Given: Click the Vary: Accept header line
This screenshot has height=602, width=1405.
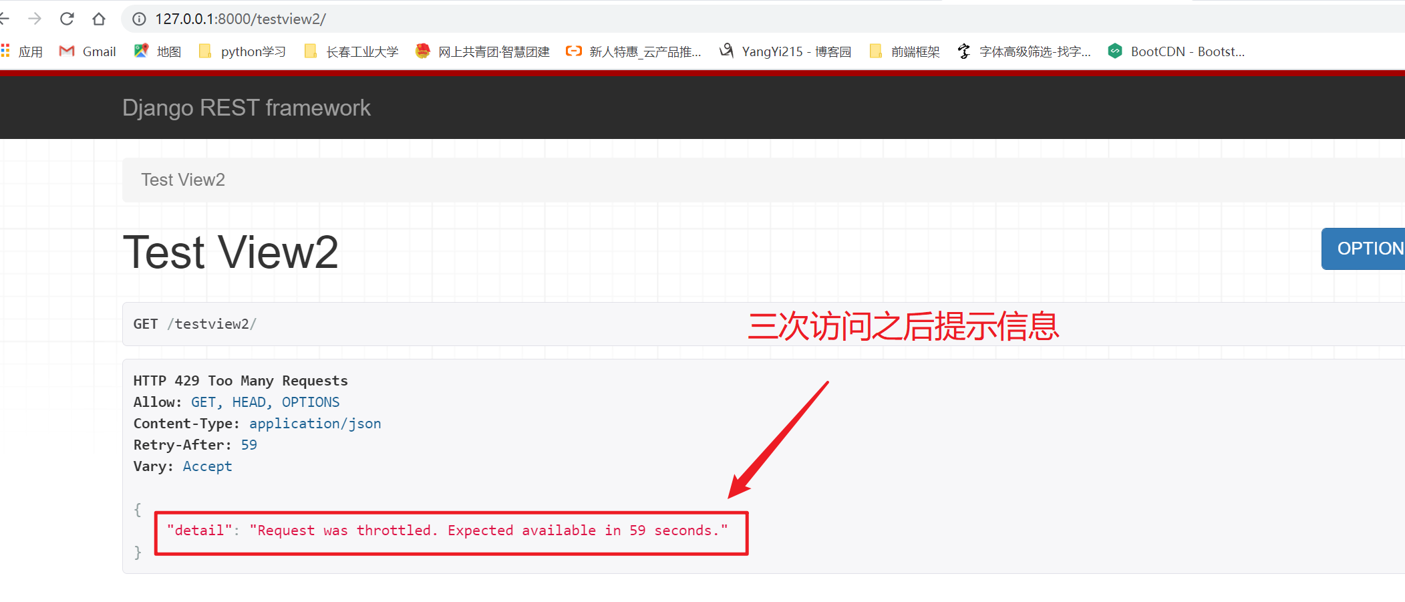Looking at the screenshot, I should click(183, 466).
